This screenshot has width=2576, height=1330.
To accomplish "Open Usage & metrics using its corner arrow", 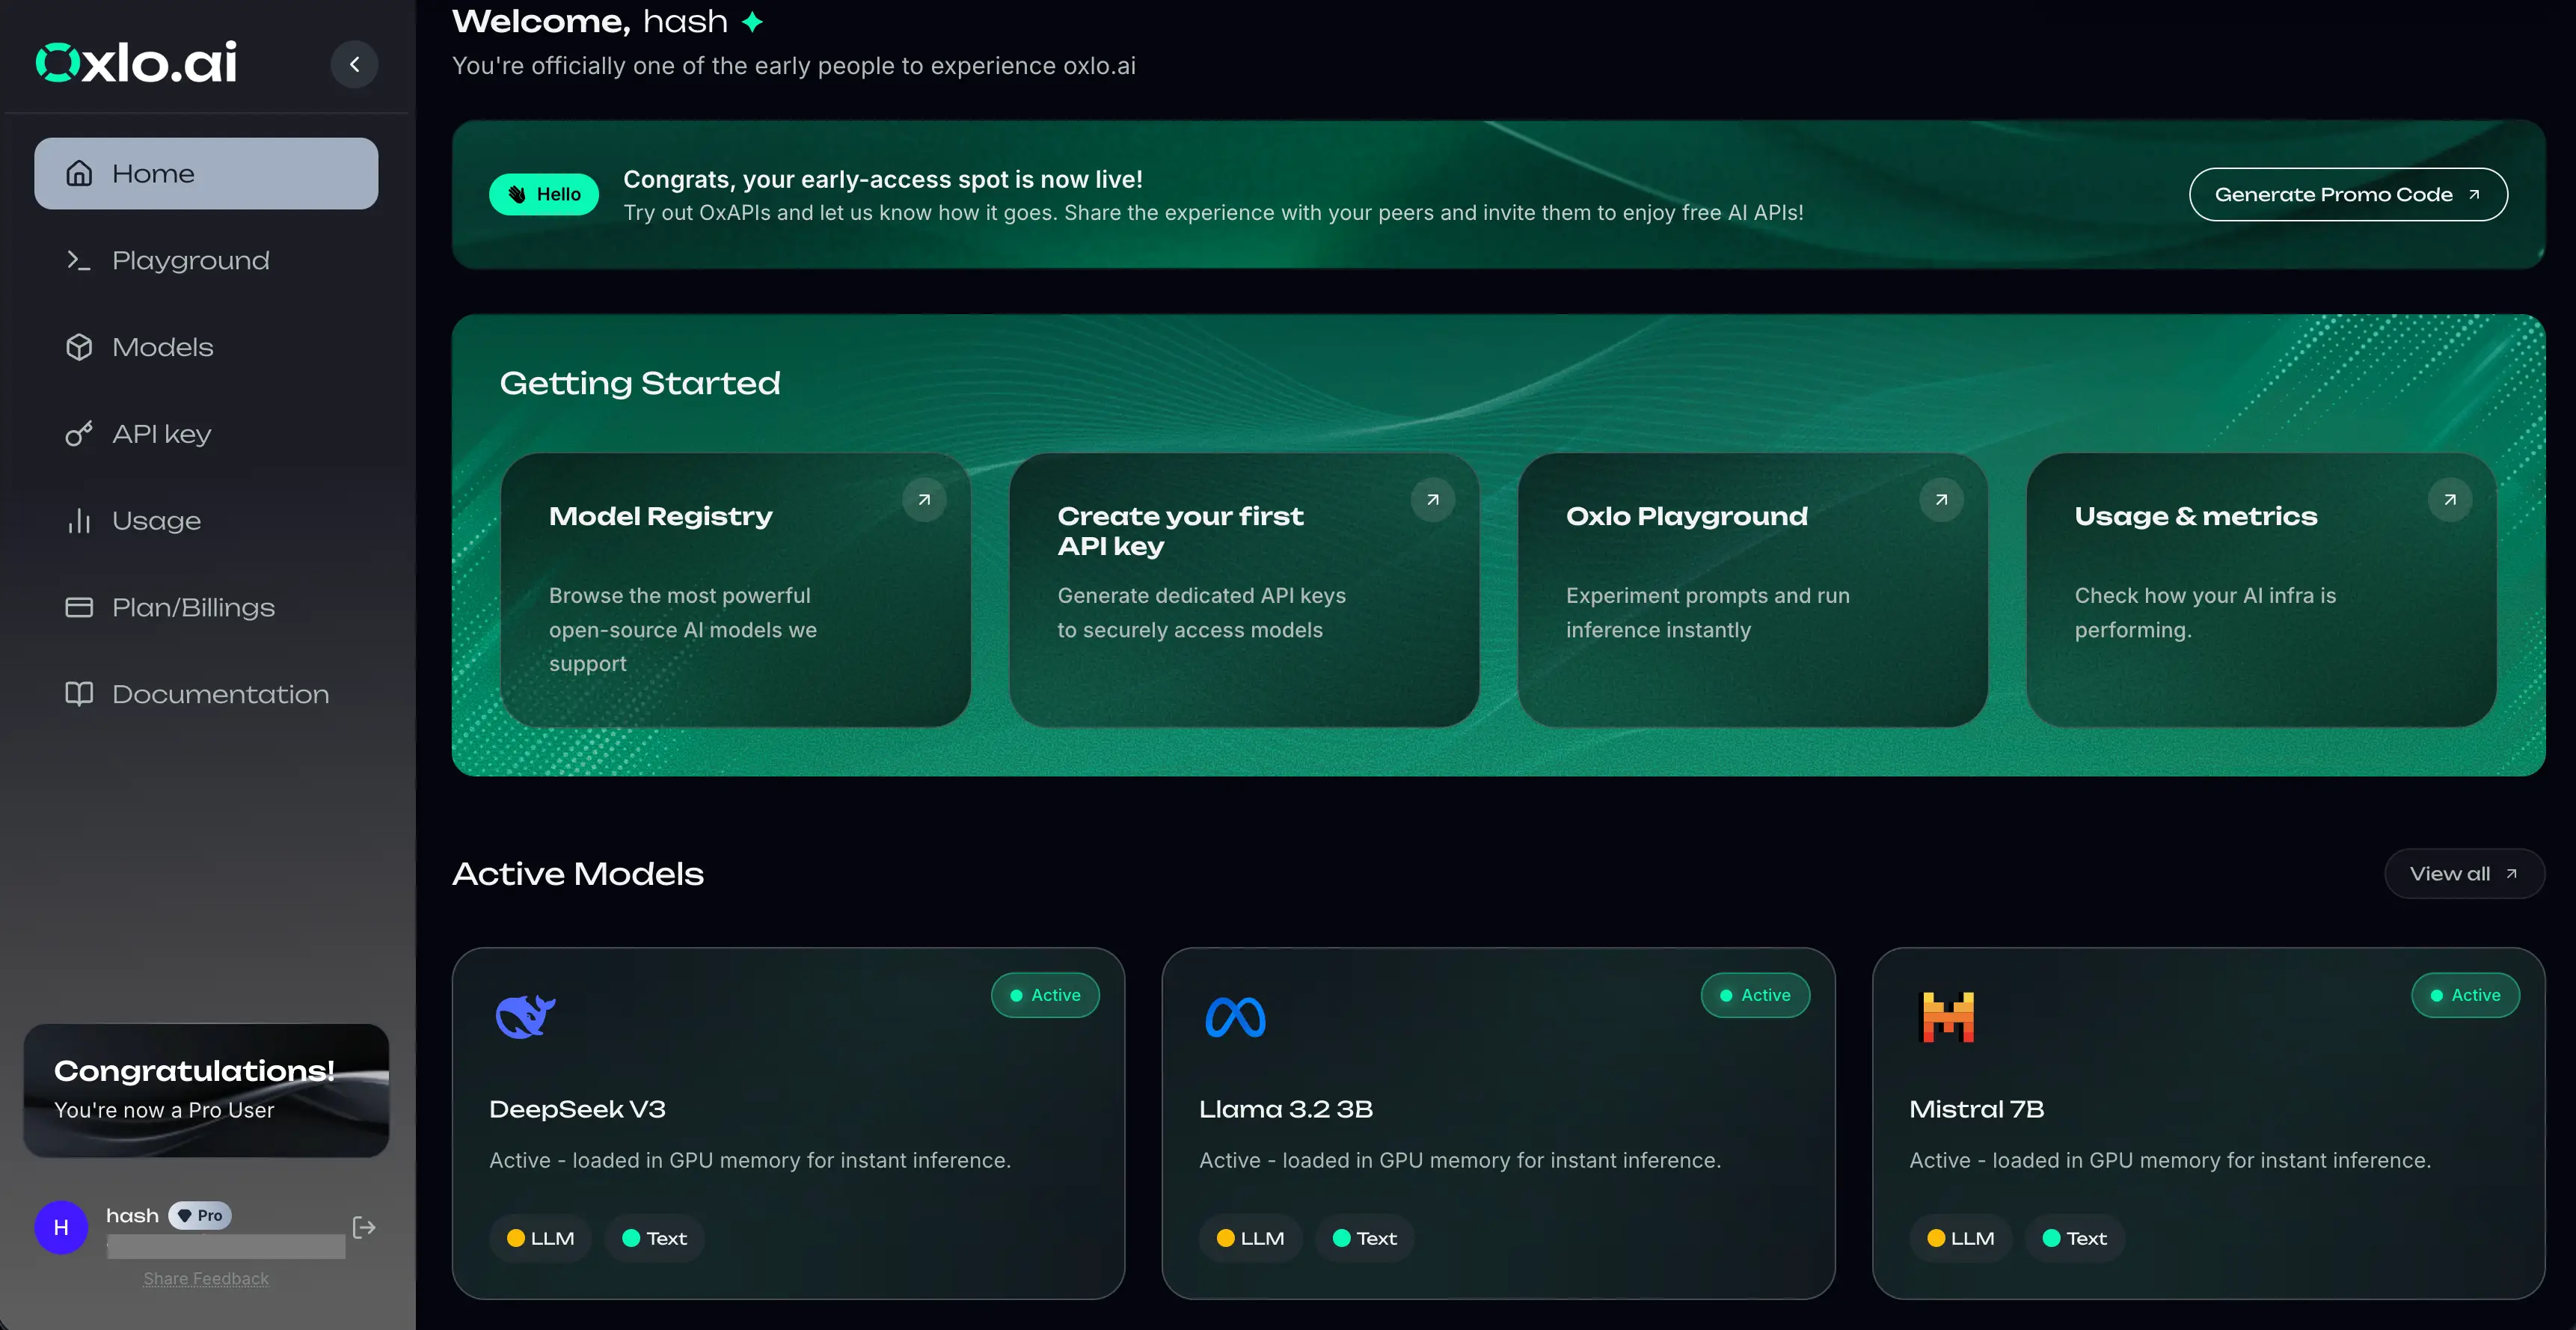I will coord(2448,500).
